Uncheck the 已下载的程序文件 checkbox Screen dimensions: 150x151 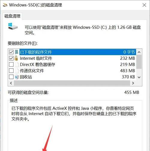pyautogui.click(x=11, y=52)
